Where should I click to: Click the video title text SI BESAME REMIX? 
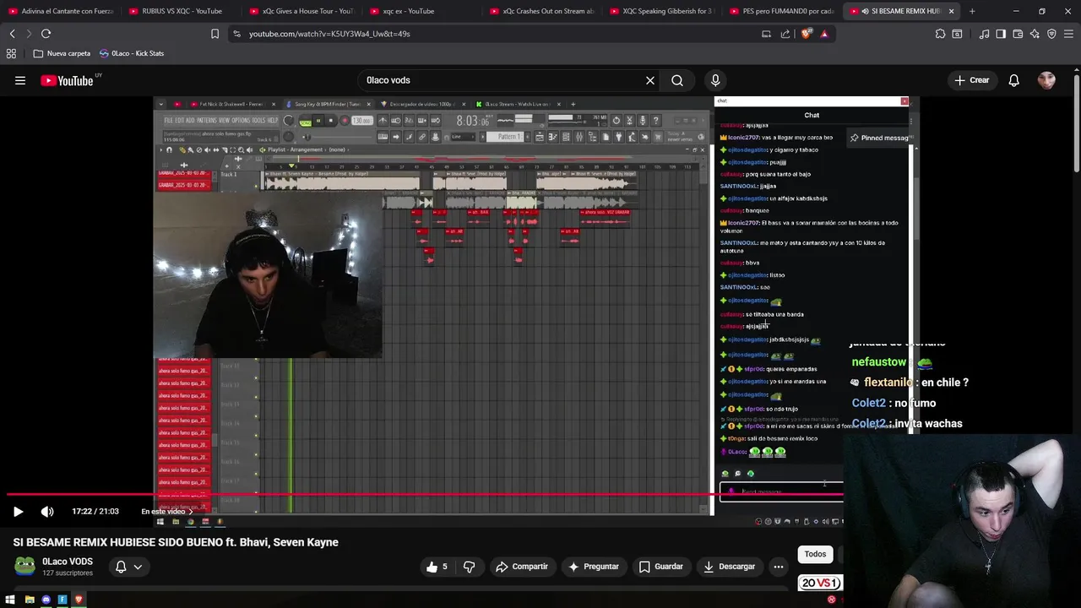click(x=176, y=542)
